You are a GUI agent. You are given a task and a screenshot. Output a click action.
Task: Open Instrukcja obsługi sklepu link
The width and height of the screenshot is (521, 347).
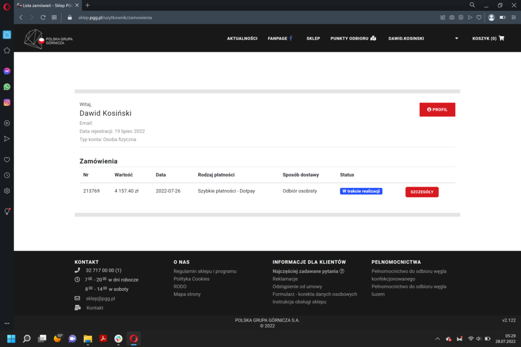click(299, 302)
